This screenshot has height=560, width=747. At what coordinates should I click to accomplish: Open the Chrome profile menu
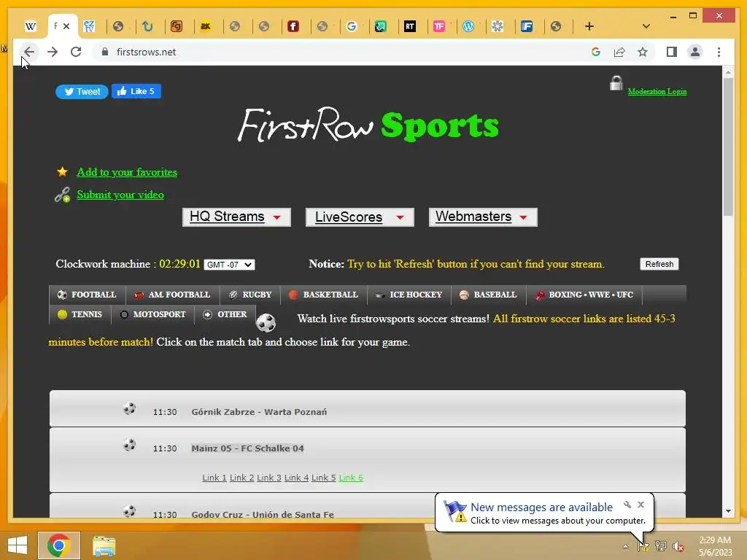(695, 52)
